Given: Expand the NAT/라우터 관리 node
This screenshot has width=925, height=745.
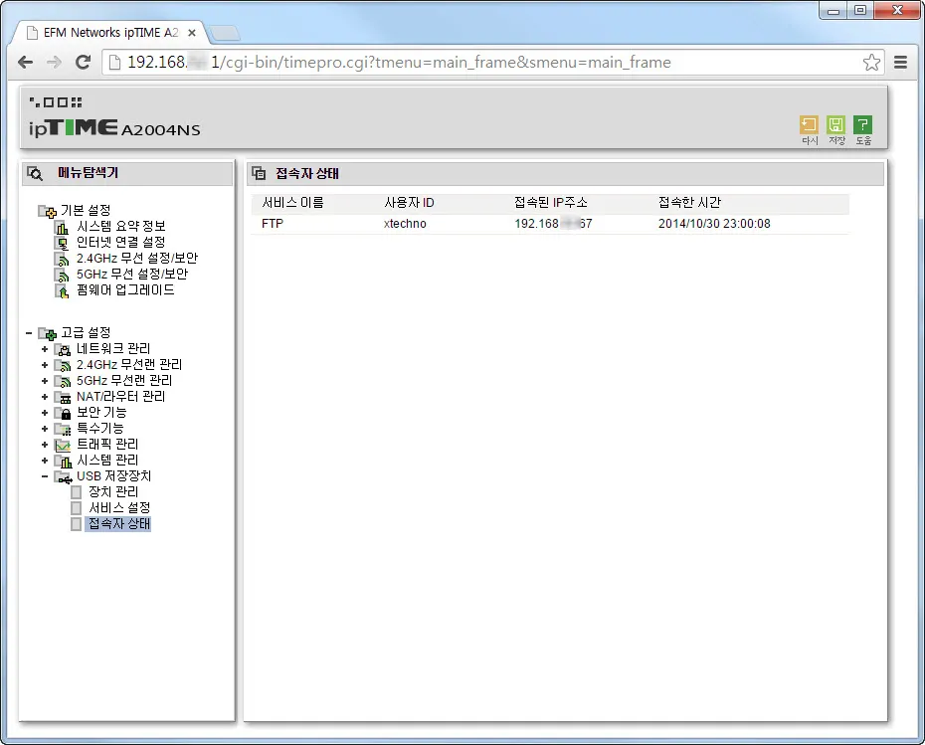Looking at the screenshot, I should tap(45, 397).
